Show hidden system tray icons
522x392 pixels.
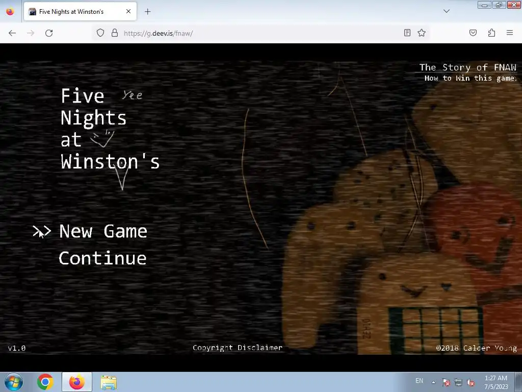pyautogui.click(x=433, y=382)
